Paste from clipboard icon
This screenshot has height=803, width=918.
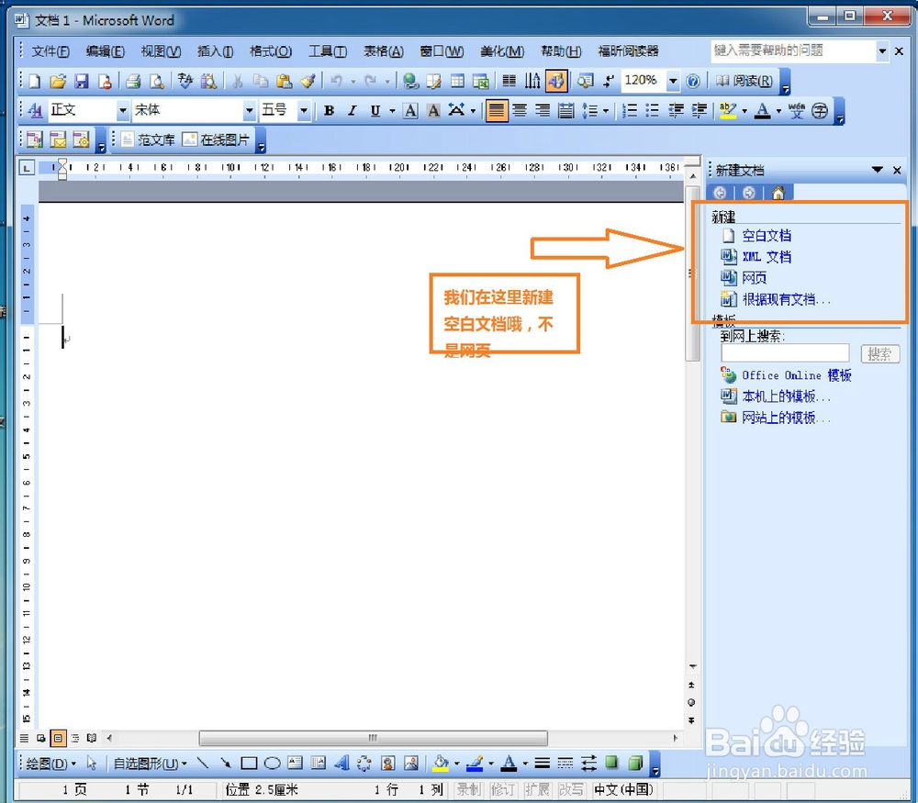point(284,81)
